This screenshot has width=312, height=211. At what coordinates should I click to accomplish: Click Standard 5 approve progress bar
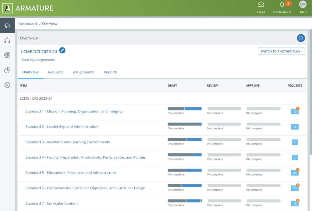coord(263,170)
